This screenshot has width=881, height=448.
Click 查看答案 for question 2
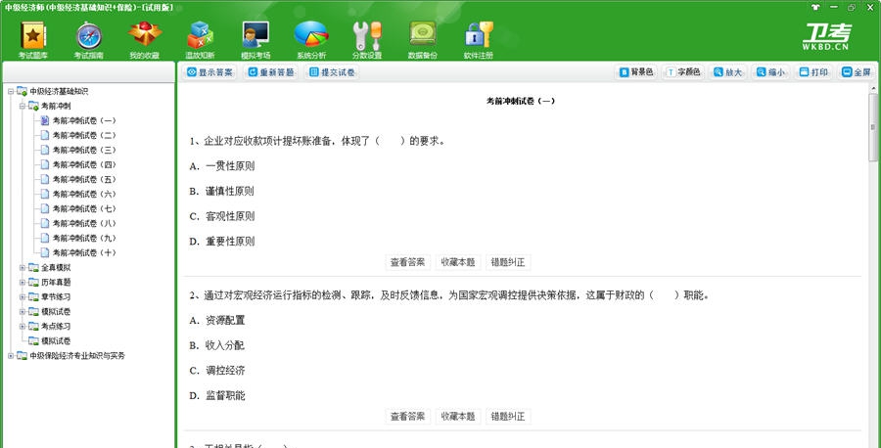(408, 417)
